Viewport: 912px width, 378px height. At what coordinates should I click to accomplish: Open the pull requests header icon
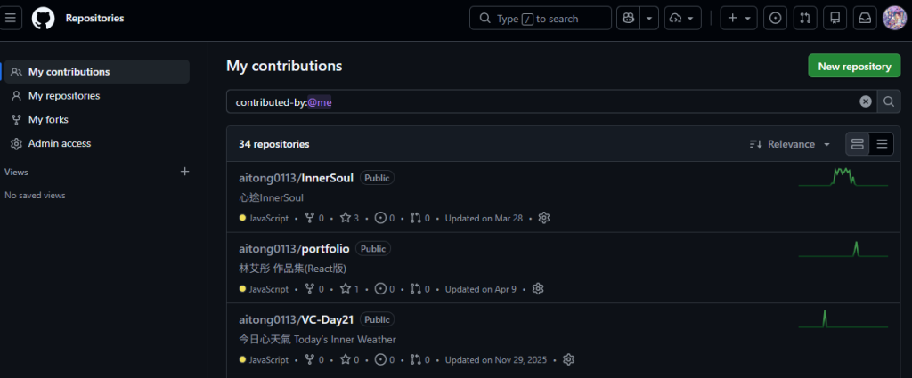tap(805, 18)
